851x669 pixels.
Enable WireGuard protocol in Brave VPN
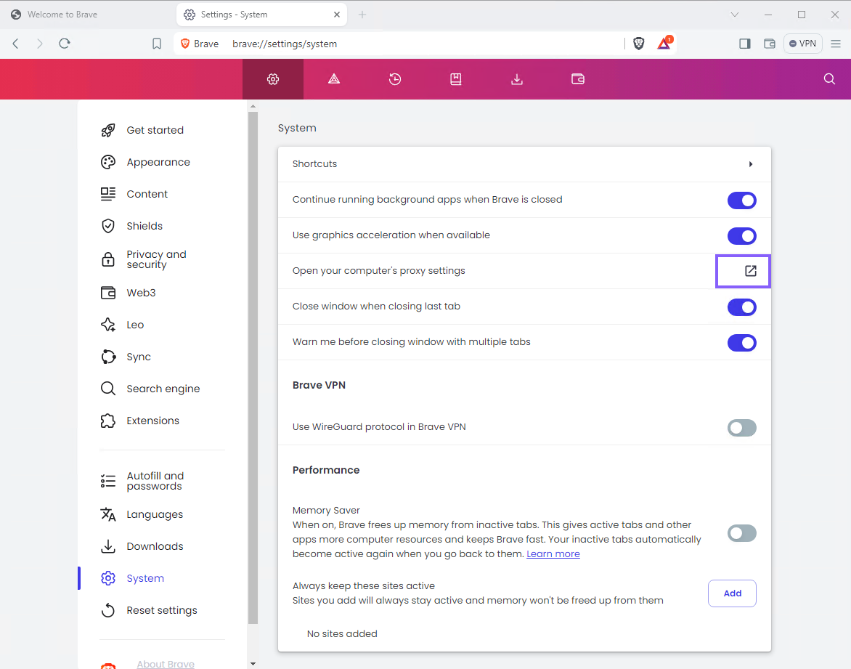(x=741, y=428)
